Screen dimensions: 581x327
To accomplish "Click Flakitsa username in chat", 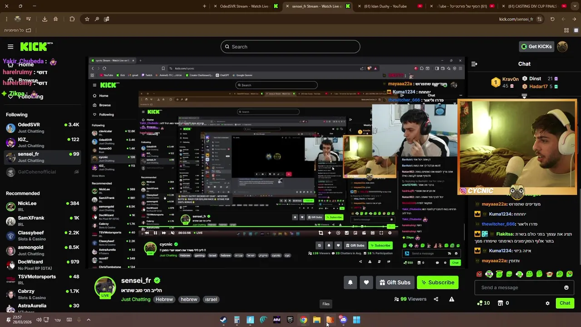I will point(505,234).
